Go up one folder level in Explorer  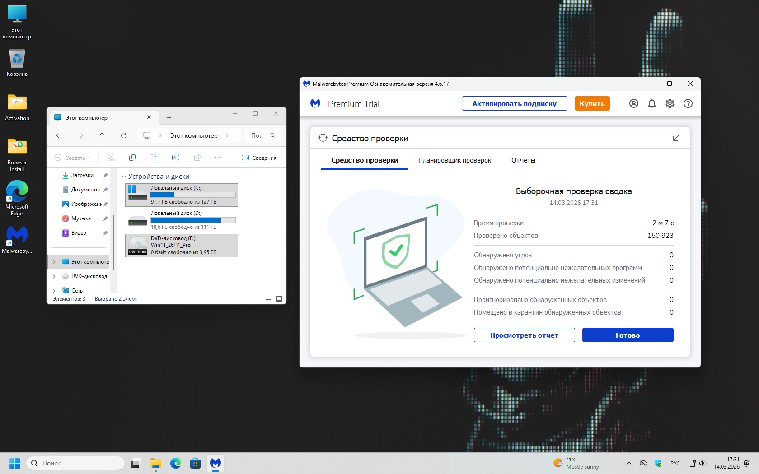pyautogui.click(x=102, y=135)
